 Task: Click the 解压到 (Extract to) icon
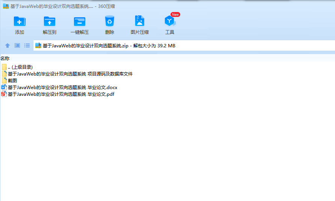pyautogui.click(x=49, y=21)
